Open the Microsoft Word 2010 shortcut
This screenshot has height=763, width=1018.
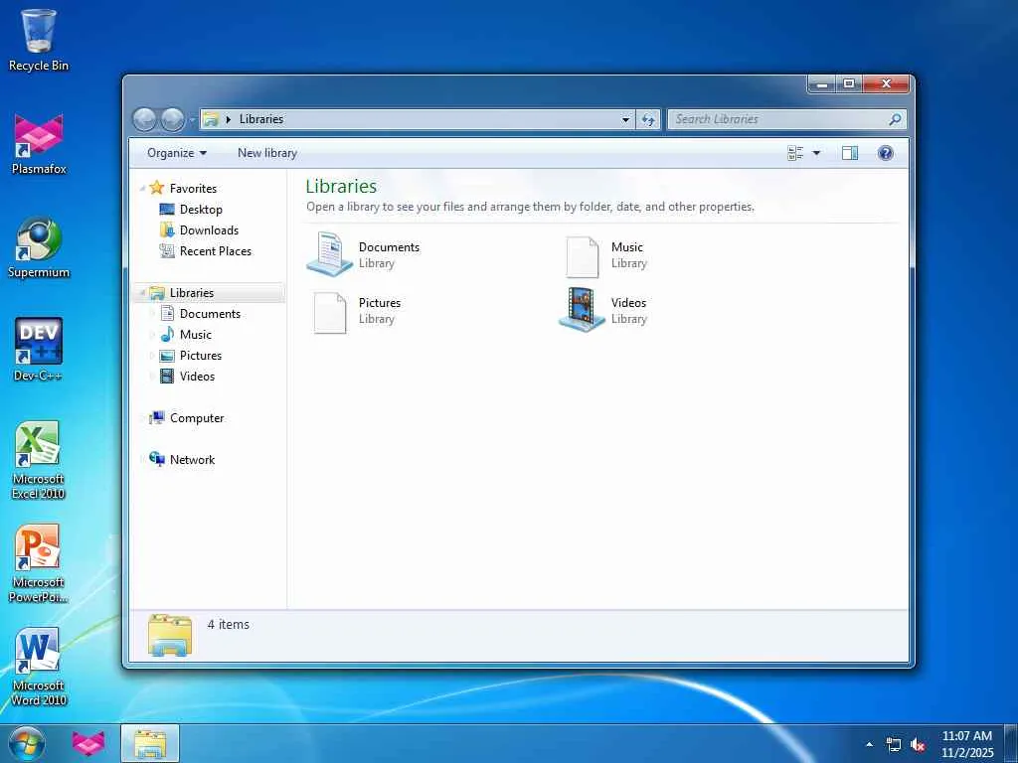point(39,667)
